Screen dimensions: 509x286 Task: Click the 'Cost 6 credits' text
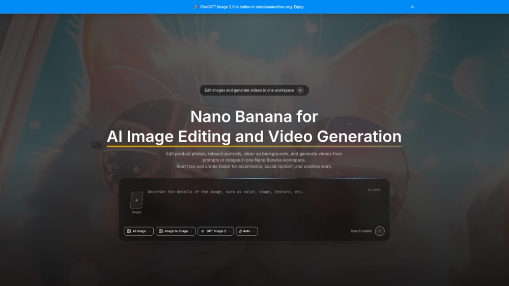coord(361,231)
